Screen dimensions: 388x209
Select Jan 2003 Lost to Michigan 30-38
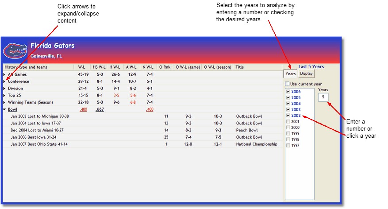[39, 116]
